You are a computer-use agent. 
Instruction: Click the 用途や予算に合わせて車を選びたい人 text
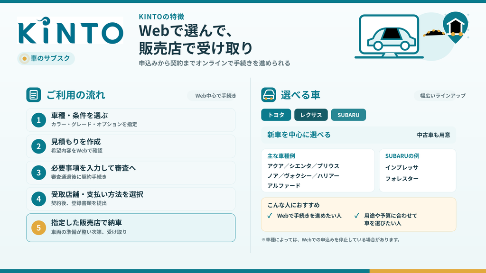(391, 219)
